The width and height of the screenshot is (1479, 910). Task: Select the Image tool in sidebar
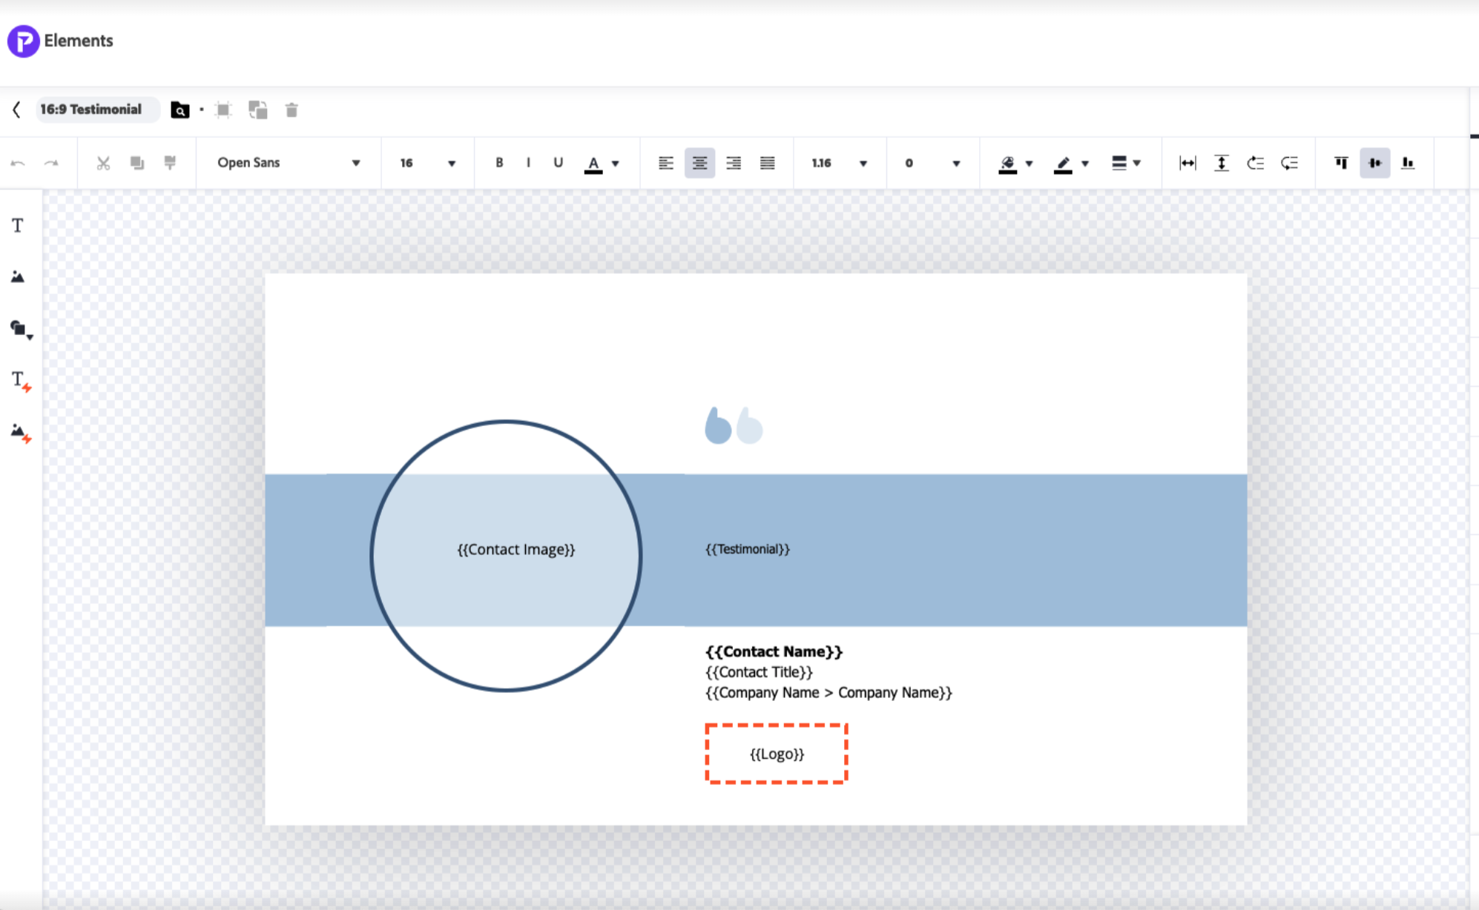(x=18, y=277)
